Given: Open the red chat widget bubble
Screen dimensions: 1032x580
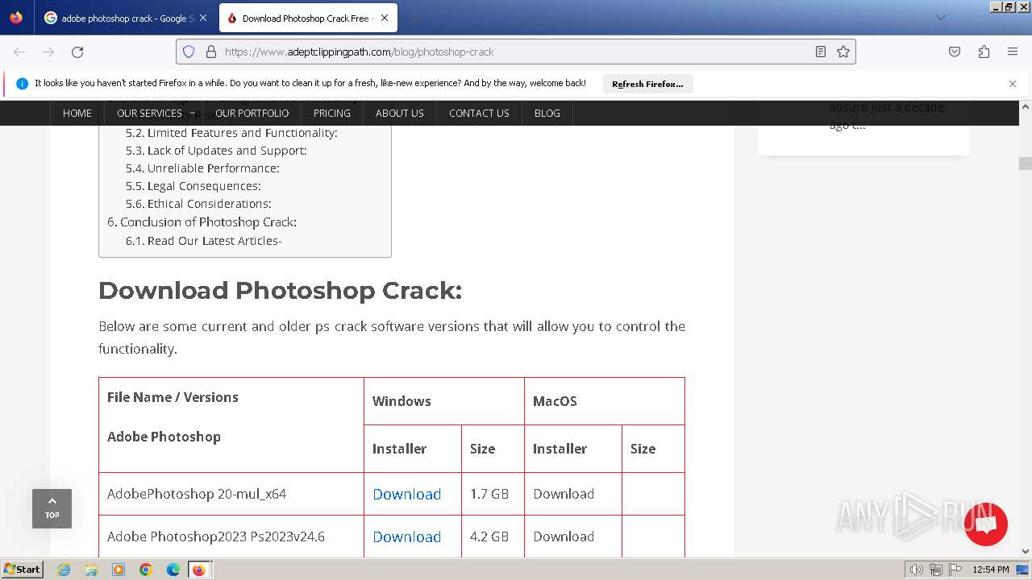Looking at the screenshot, I should pos(985,524).
